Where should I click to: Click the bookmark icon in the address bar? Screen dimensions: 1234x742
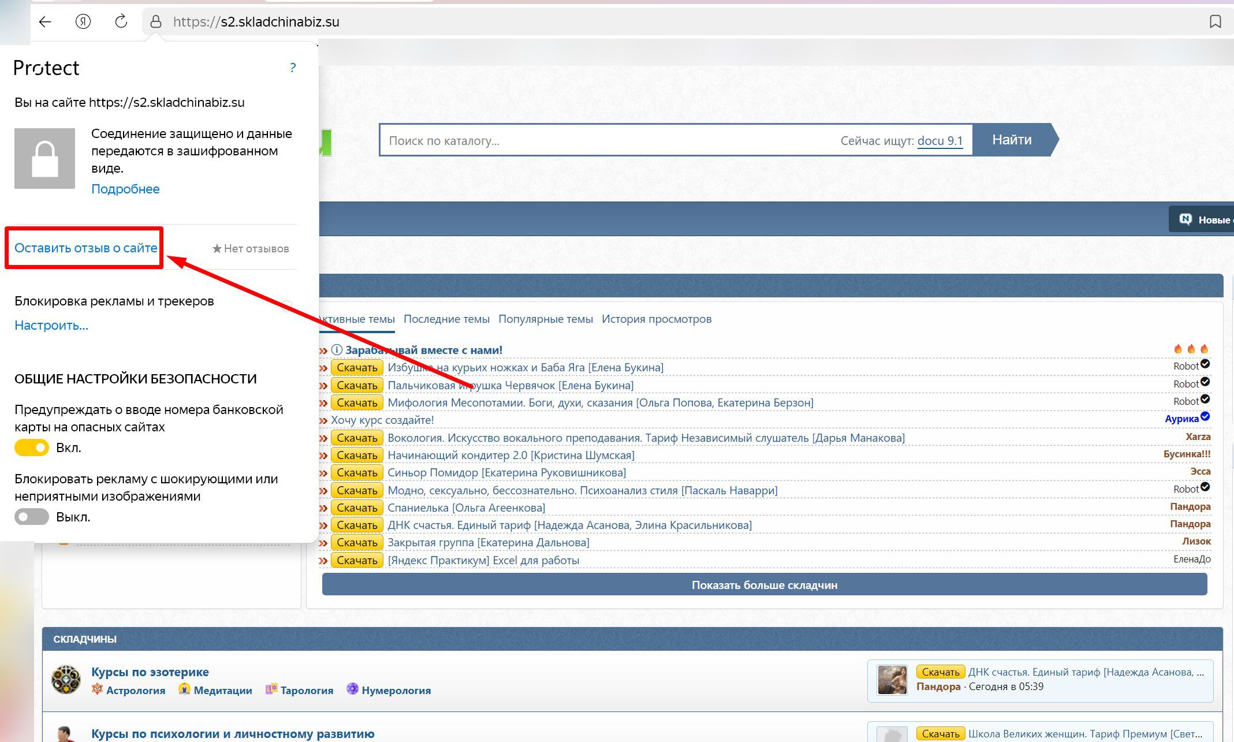[x=1216, y=22]
